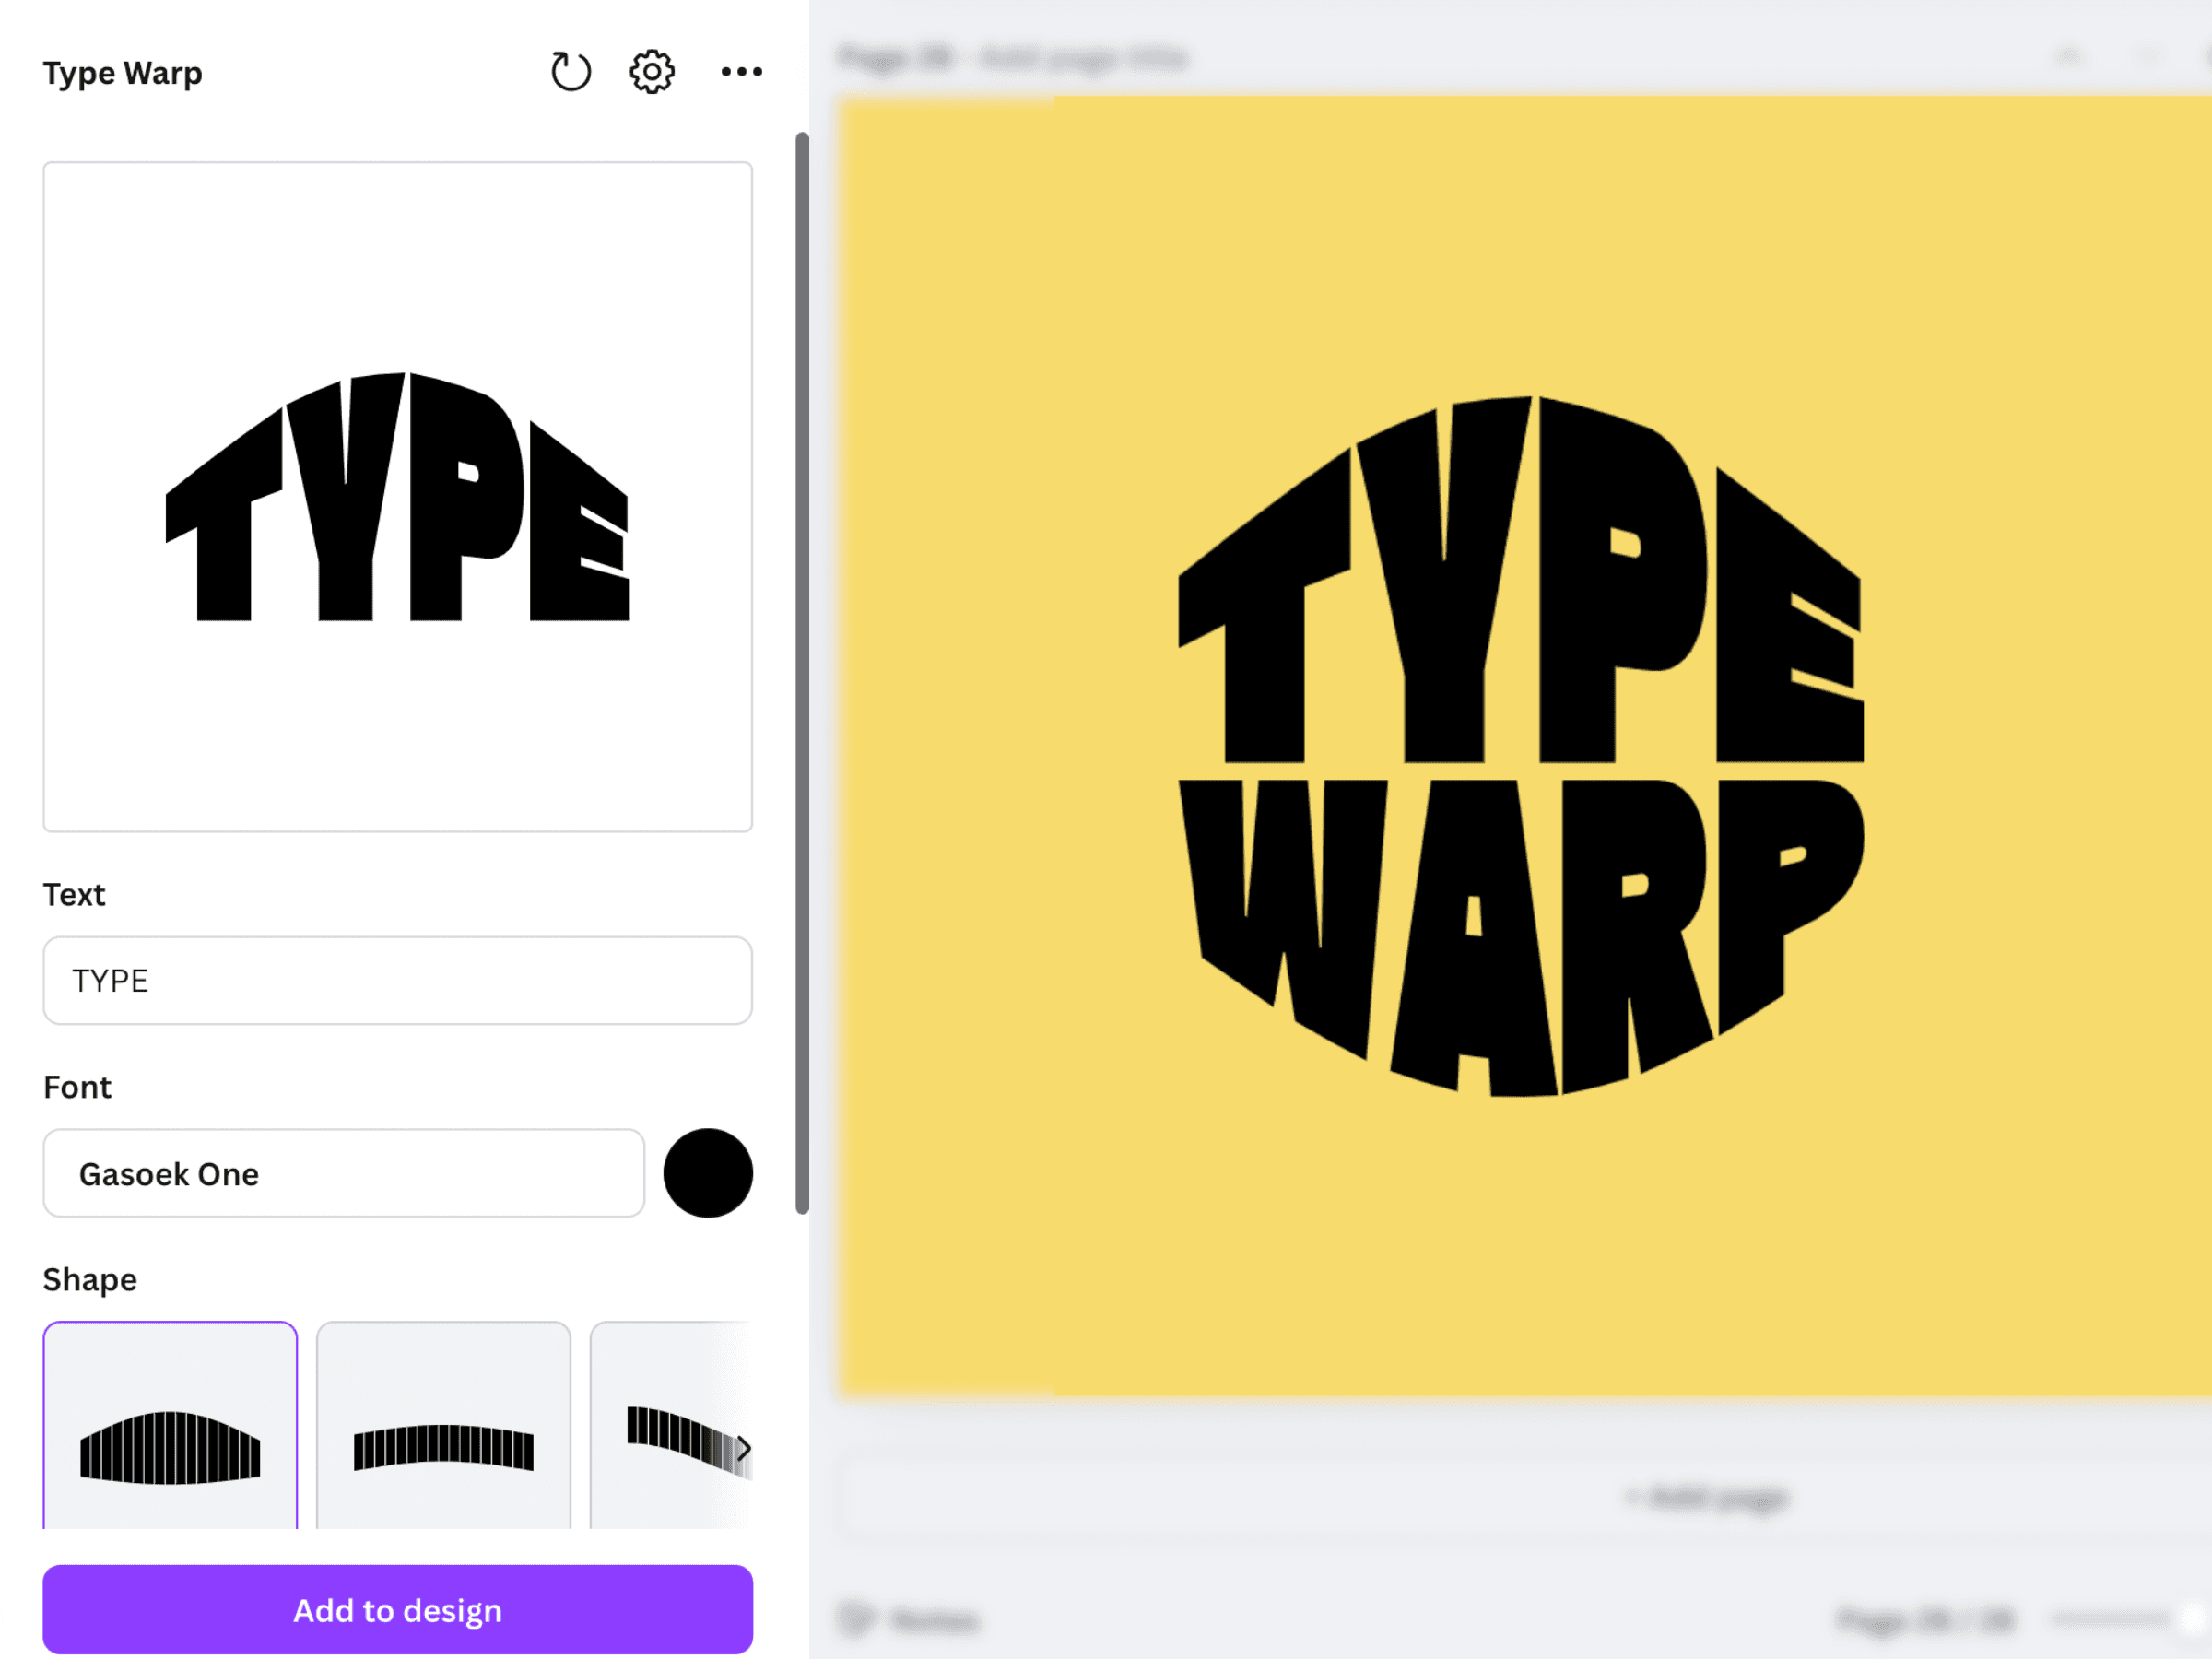Open the Gasoek One font dropdown

(x=343, y=1173)
